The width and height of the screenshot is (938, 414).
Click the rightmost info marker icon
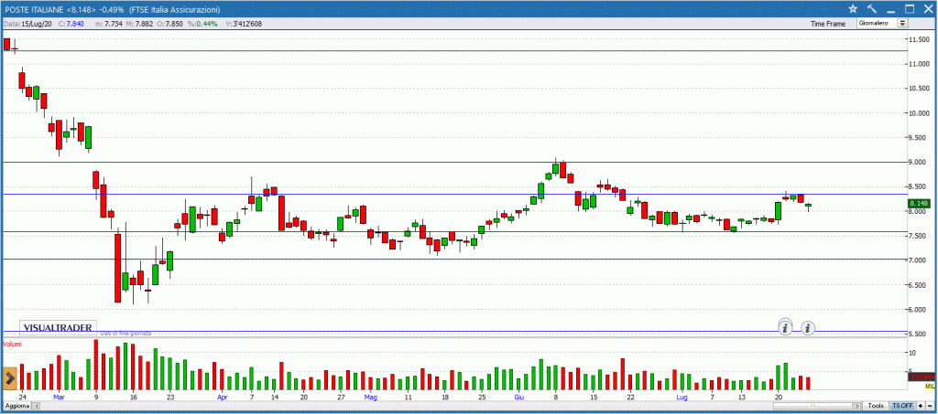click(808, 327)
